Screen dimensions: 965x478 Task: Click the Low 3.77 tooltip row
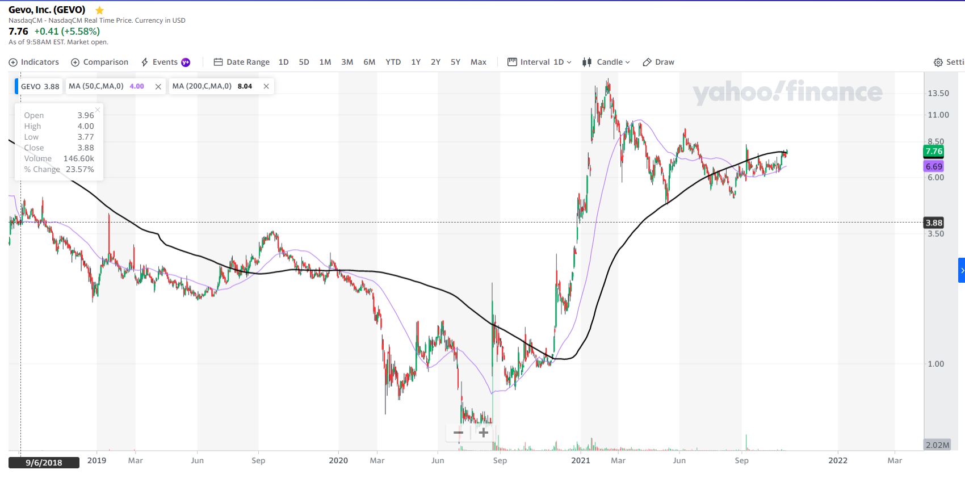tap(59, 137)
